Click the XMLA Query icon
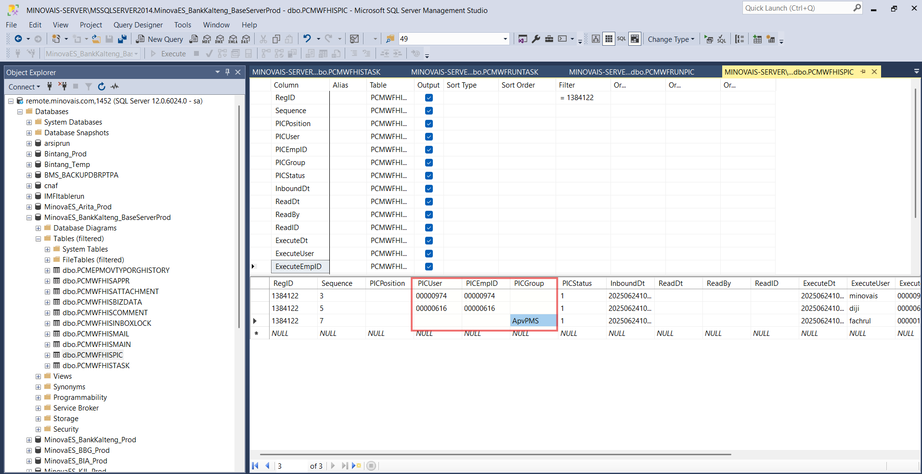 click(x=233, y=39)
